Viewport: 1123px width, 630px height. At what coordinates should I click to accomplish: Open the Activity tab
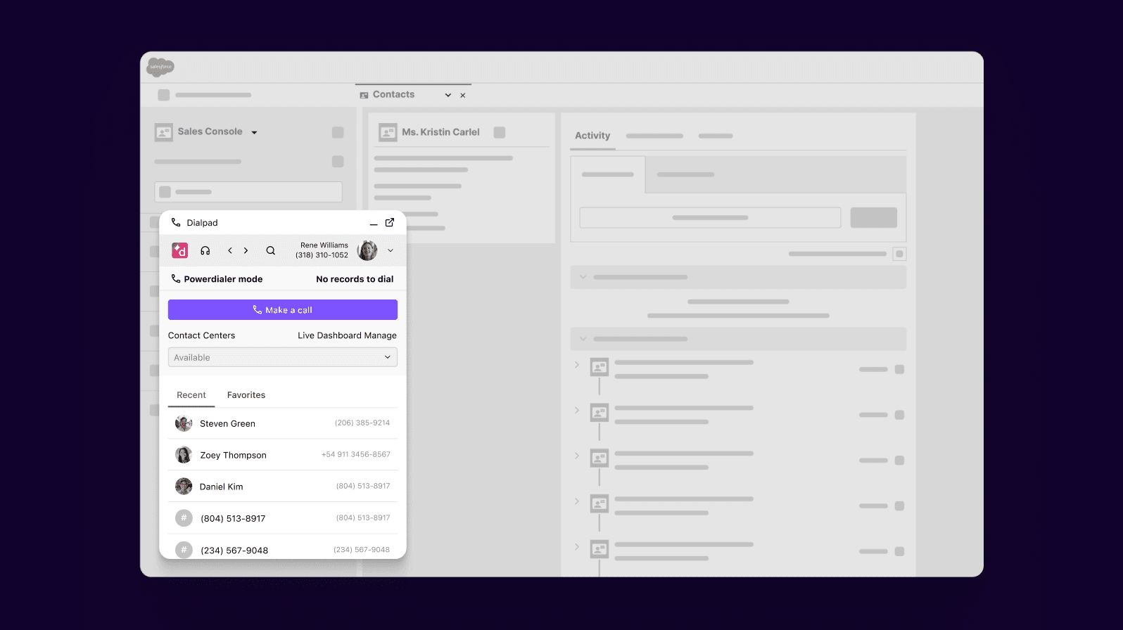[592, 136]
